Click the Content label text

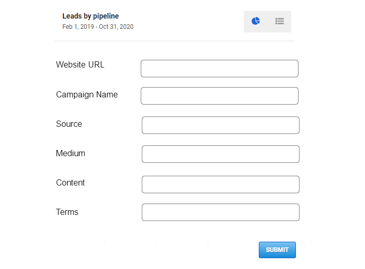[70, 182]
